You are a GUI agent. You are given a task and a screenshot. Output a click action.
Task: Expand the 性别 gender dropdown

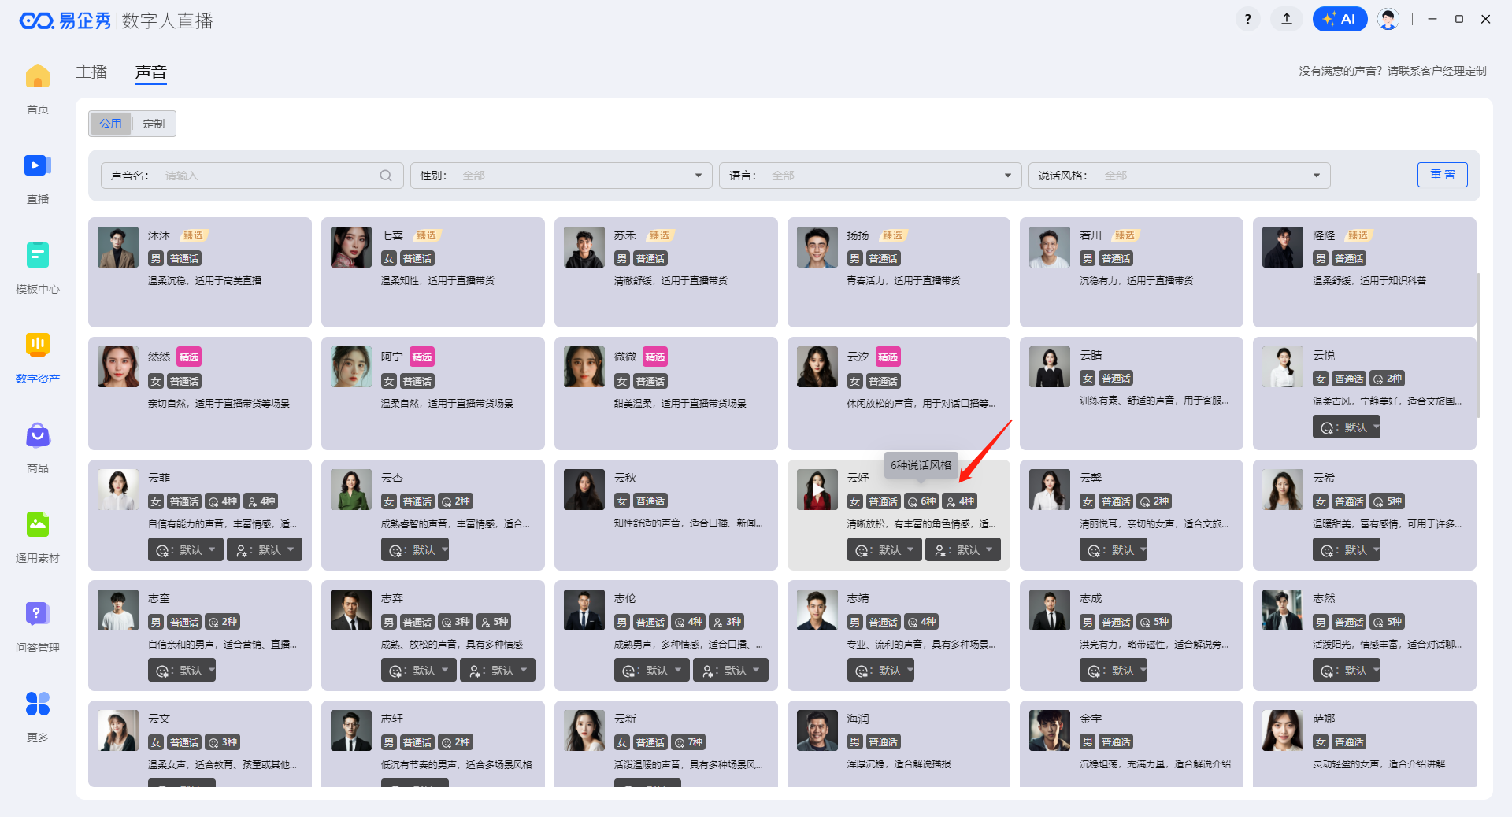[x=561, y=176]
